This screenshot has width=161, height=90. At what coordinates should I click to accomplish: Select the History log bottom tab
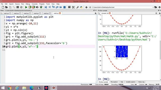click(x=141, y=82)
